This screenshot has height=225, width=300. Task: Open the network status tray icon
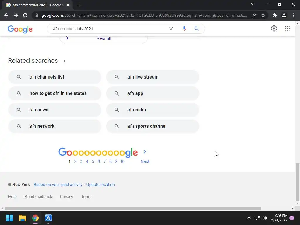[x=257, y=218]
